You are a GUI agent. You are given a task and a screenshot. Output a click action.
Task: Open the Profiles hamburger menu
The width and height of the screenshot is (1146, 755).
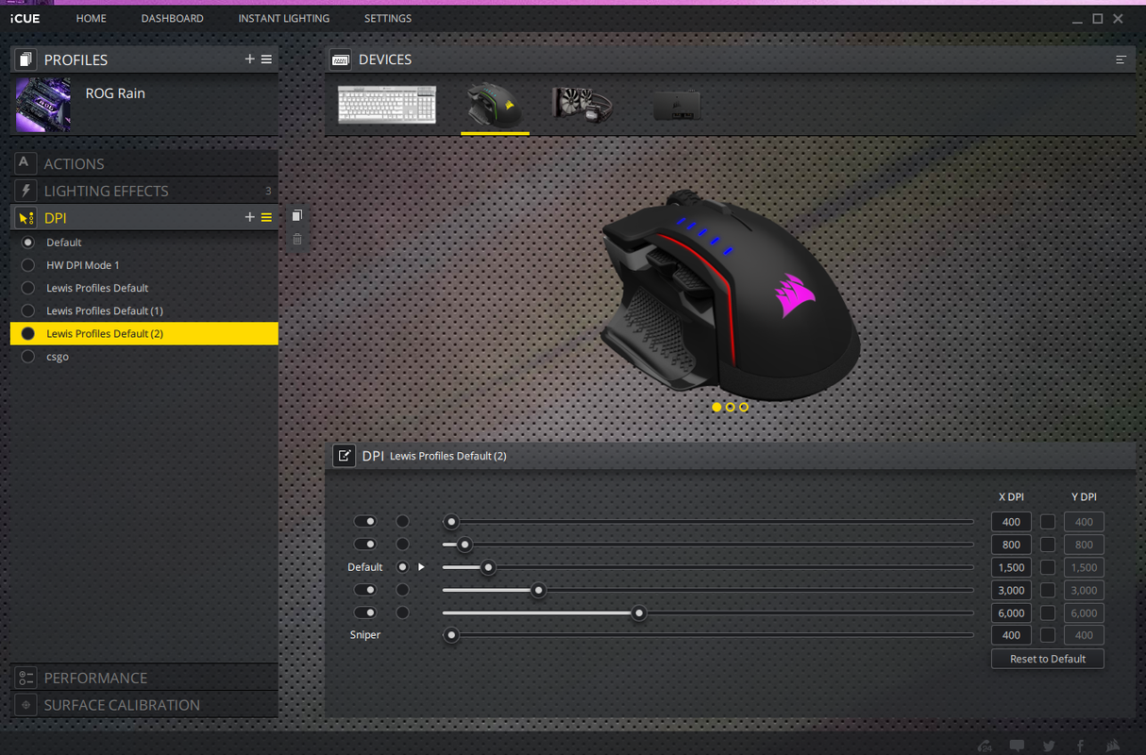(267, 59)
